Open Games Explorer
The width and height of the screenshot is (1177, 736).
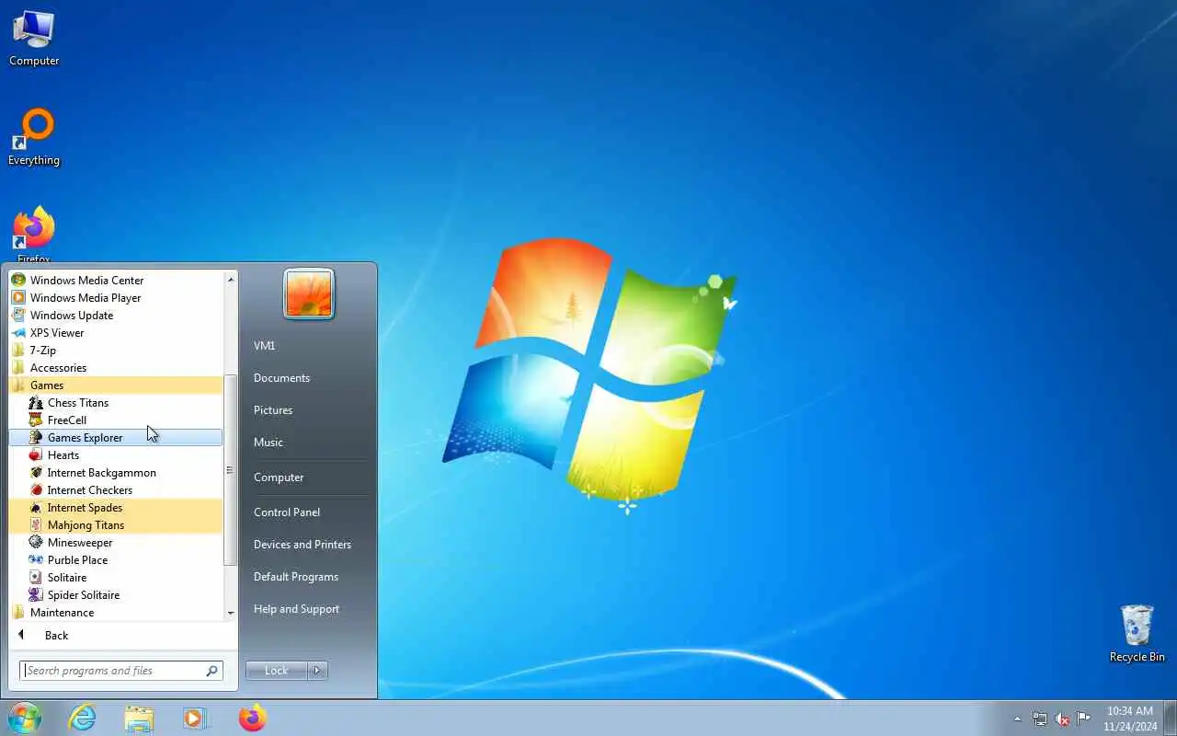pos(115,437)
